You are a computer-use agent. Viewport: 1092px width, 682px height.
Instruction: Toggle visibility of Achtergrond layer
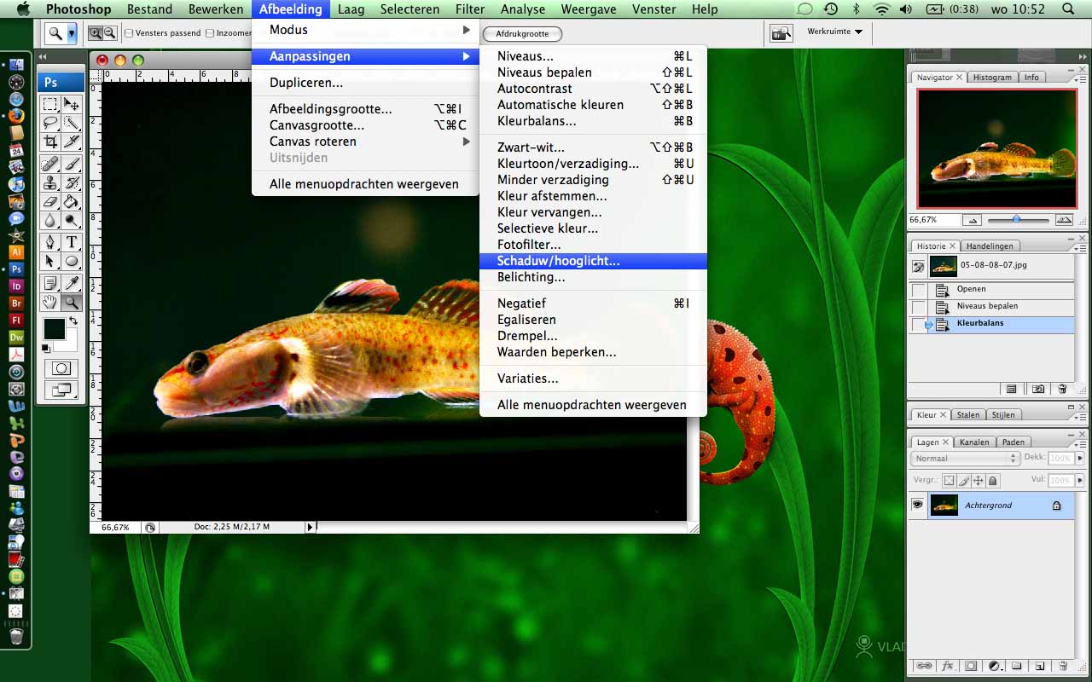pos(917,505)
